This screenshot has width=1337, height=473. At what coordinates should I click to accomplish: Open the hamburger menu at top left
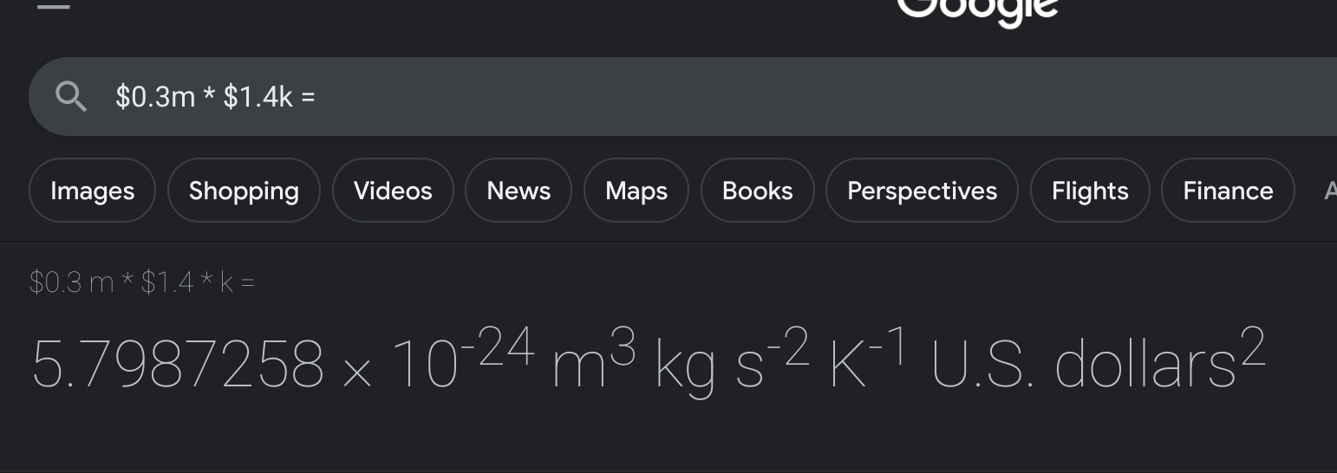point(53,5)
